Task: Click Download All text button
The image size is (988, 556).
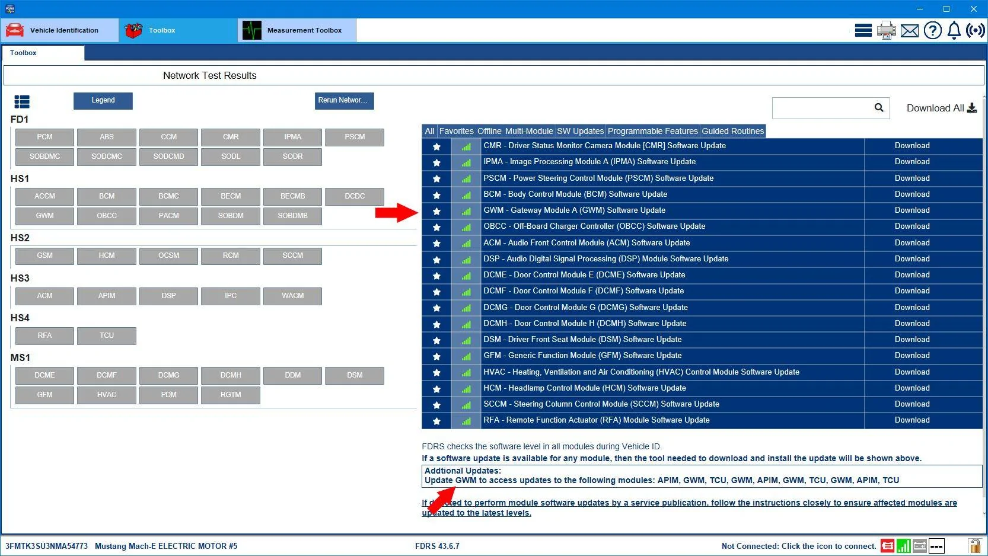Action: (935, 108)
